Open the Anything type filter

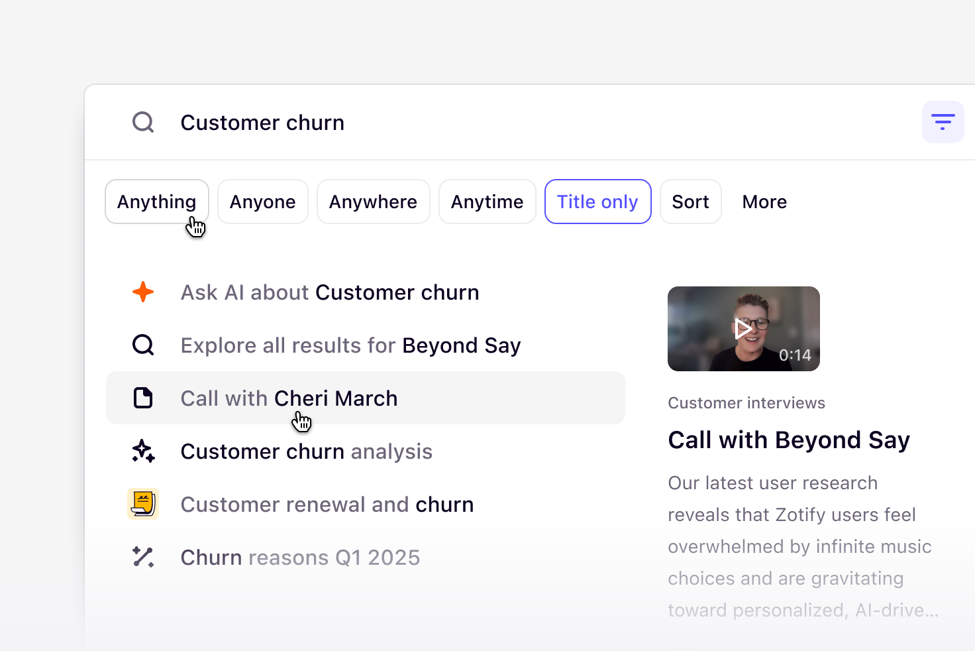157,202
